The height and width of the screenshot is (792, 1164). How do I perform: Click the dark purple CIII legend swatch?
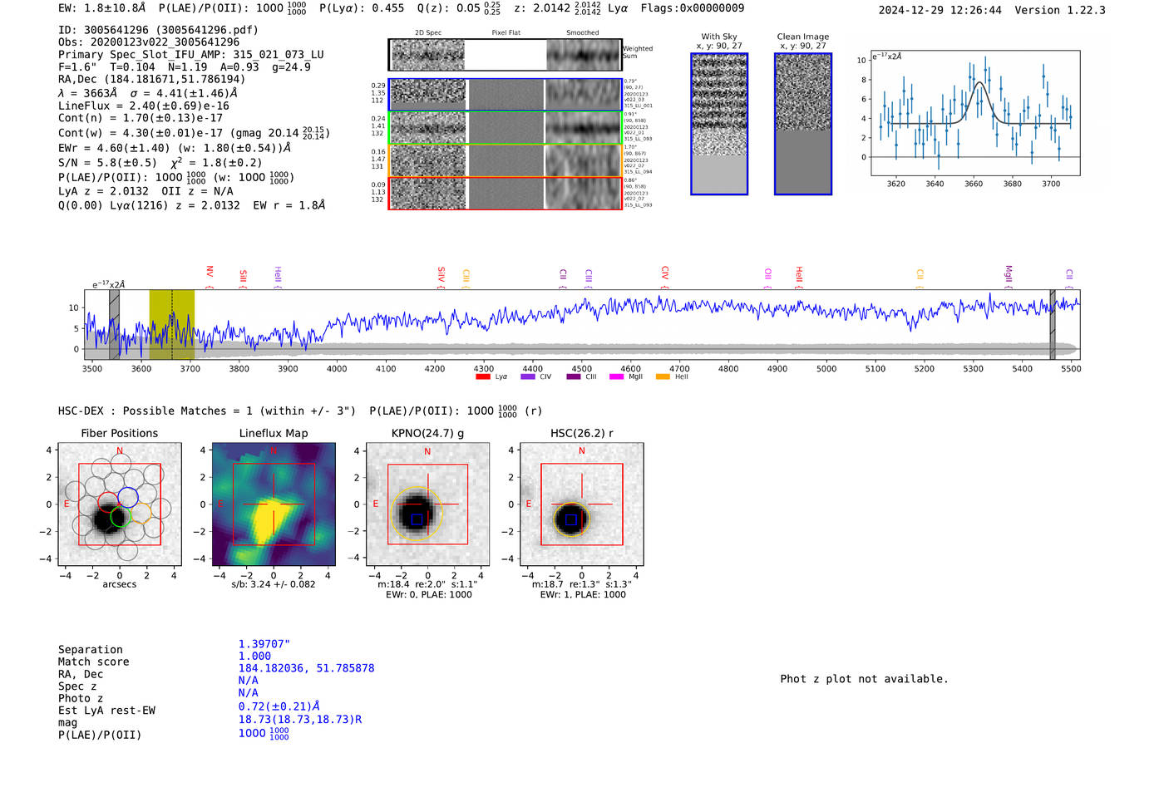[574, 376]
